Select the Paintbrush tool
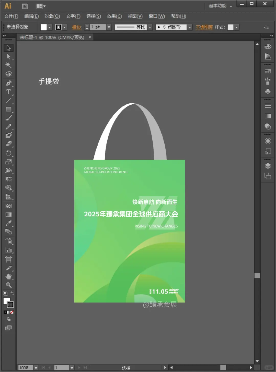Viewport: 276px width, 372px height. point(8,118)
